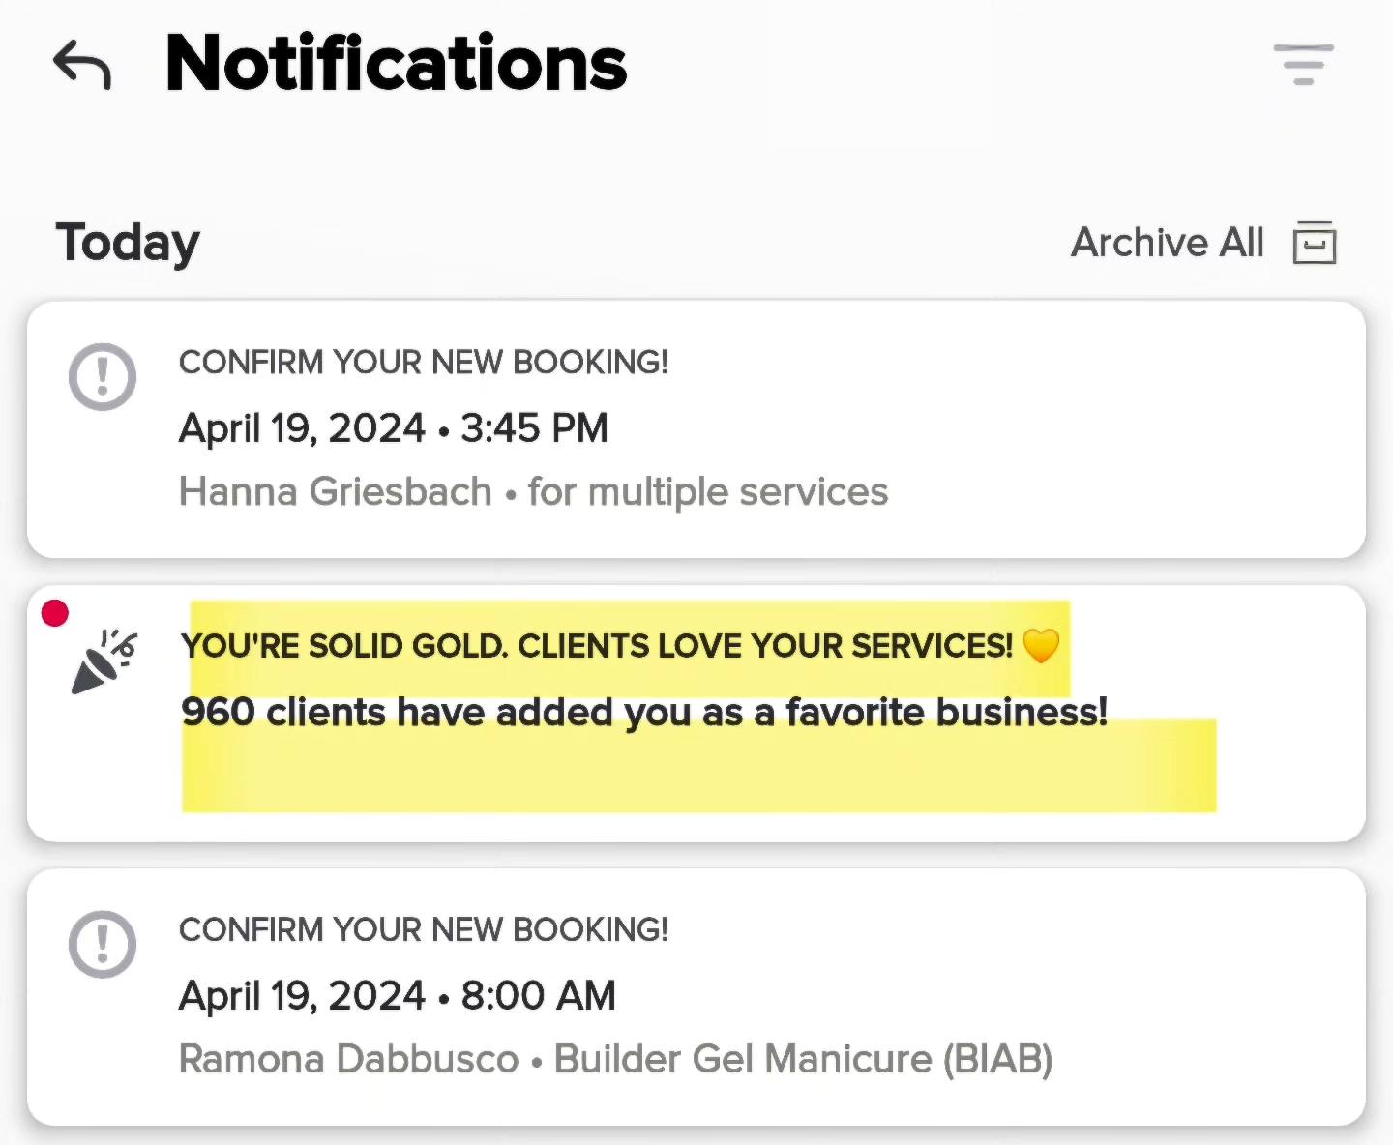Screen dimensions: 1393x1145
Task: Click April 19, 2024 8:00 AM booking time
Action: [398, 996]
